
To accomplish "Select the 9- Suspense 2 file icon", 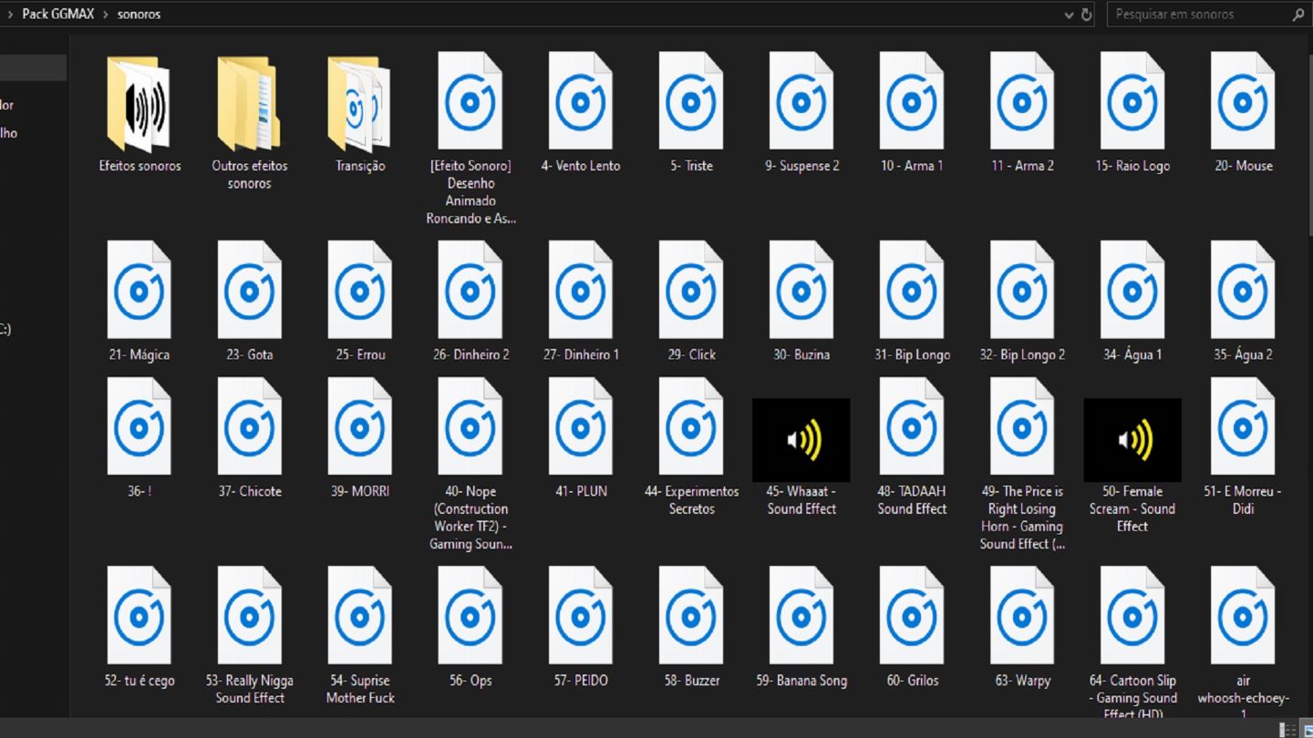I will click(x=801, y=100).
